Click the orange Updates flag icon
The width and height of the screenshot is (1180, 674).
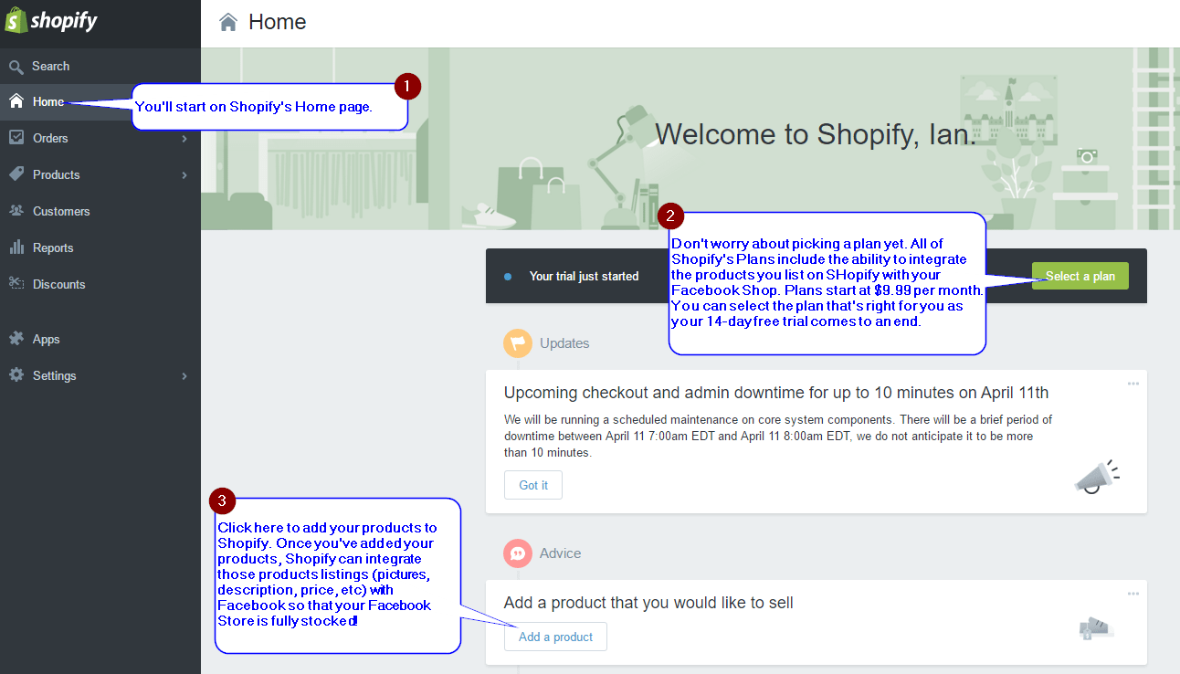click(x=518, y=343)
